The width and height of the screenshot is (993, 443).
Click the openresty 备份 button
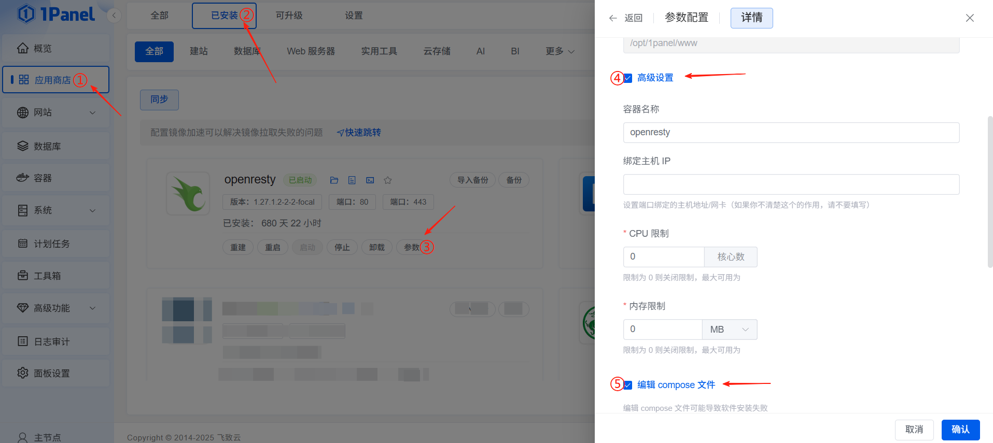[x=514, y=180]
